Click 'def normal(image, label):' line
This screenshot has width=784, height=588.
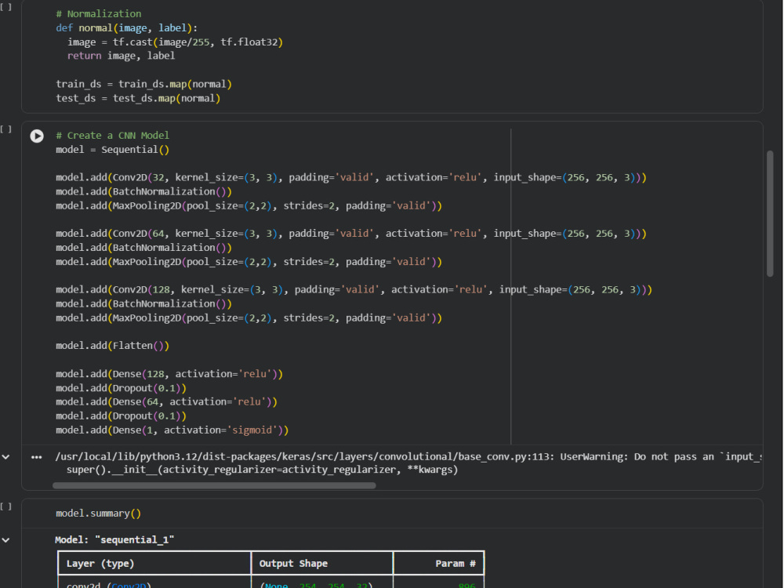point(126,28)
